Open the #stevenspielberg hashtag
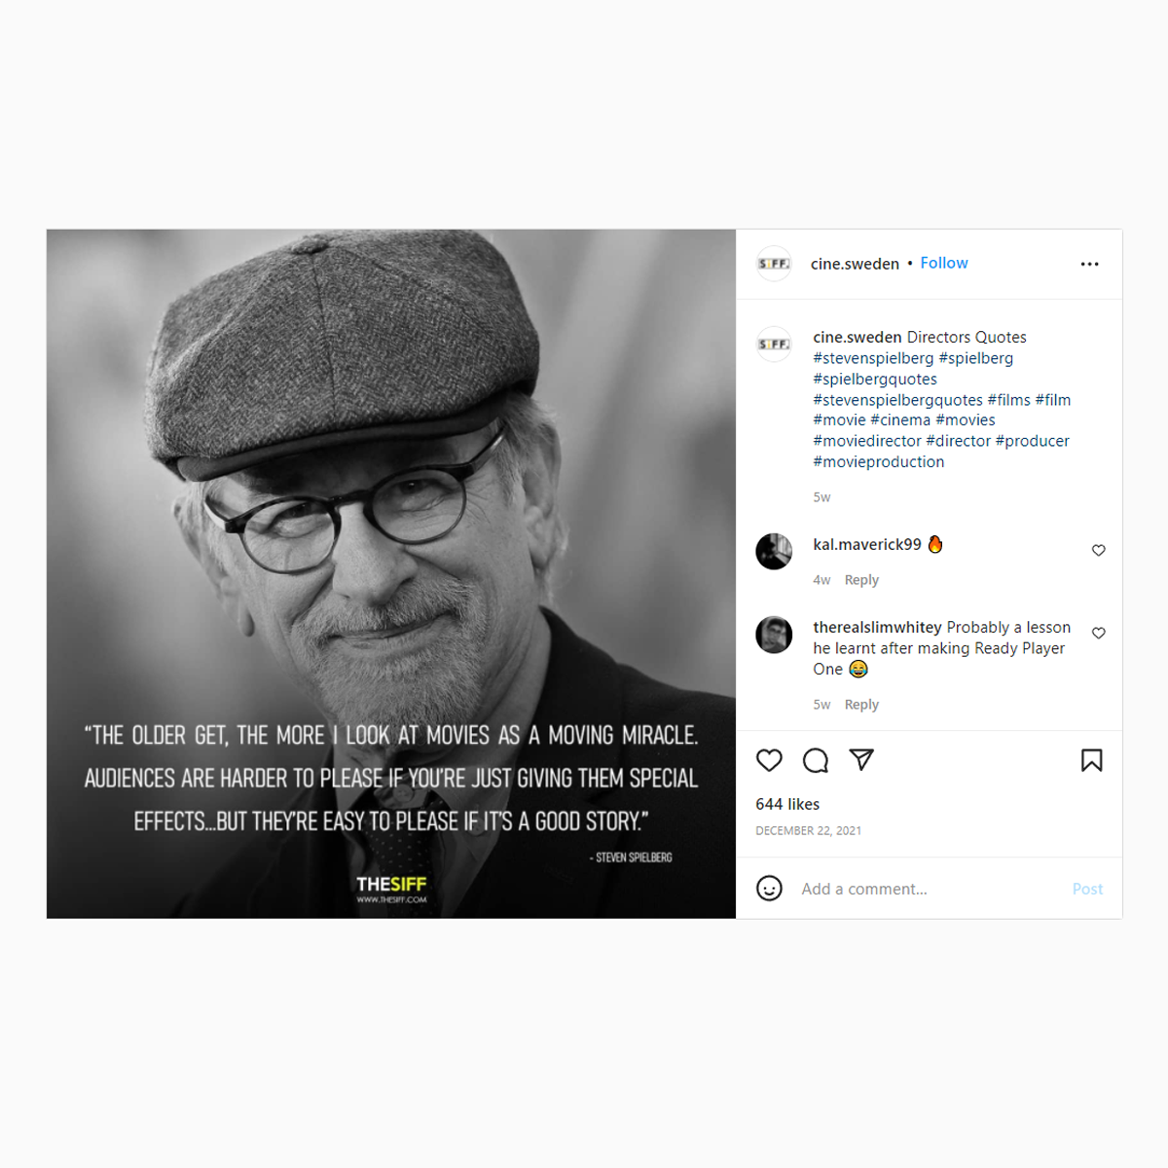Viewport: 1168px width, 1168px height. tap(873, 358)
